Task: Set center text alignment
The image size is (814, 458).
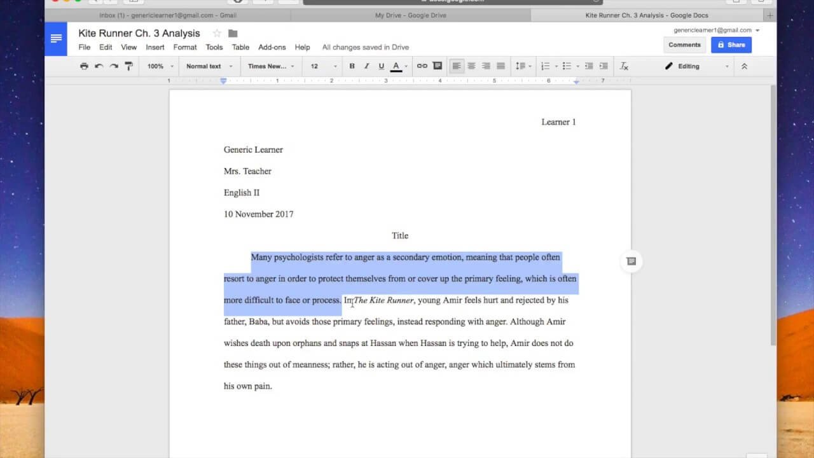Action: pyautogui.click(x=471, y=66)
